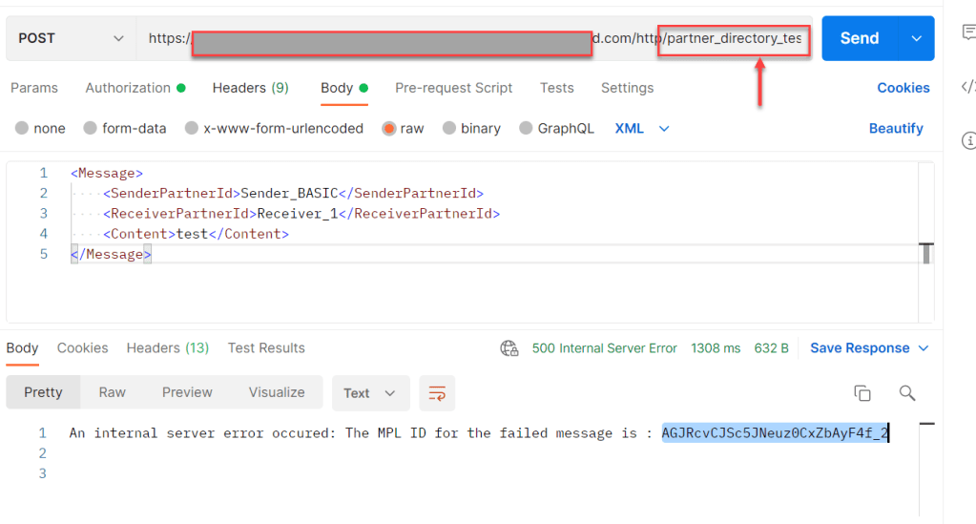Click the search response magnifier icon
Image resolution: width=976 pixels, height=524 pixels.
[x=907, y=393]
